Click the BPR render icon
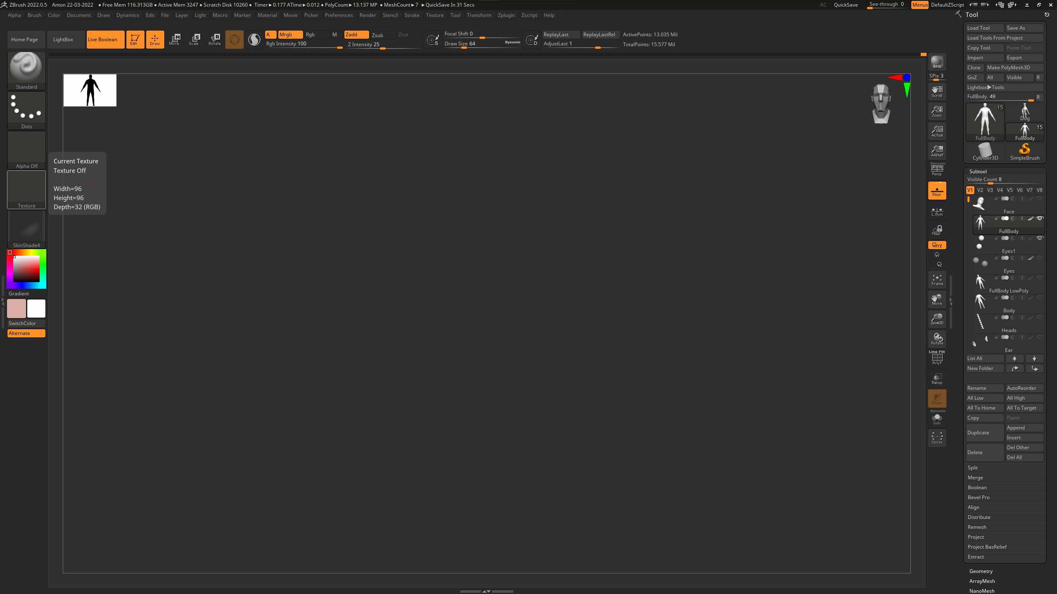 937,62
